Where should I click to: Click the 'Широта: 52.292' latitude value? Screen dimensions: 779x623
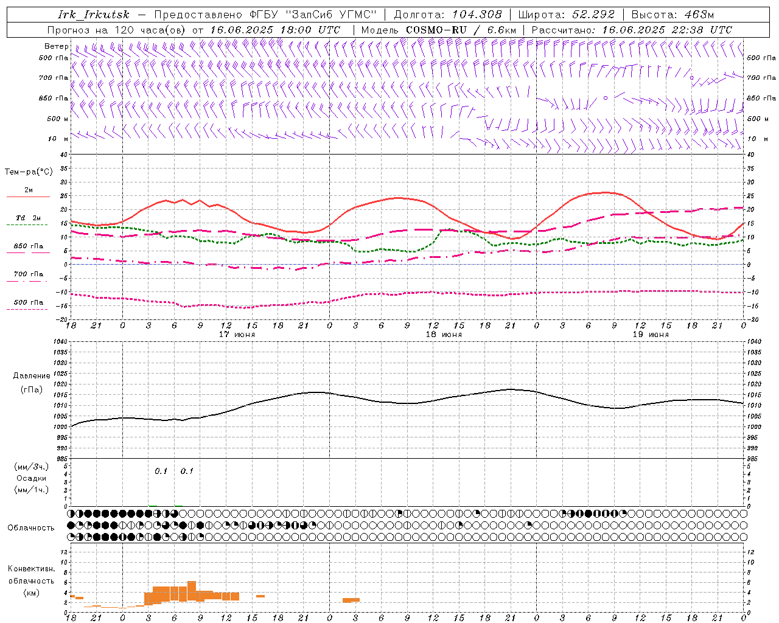567,15
